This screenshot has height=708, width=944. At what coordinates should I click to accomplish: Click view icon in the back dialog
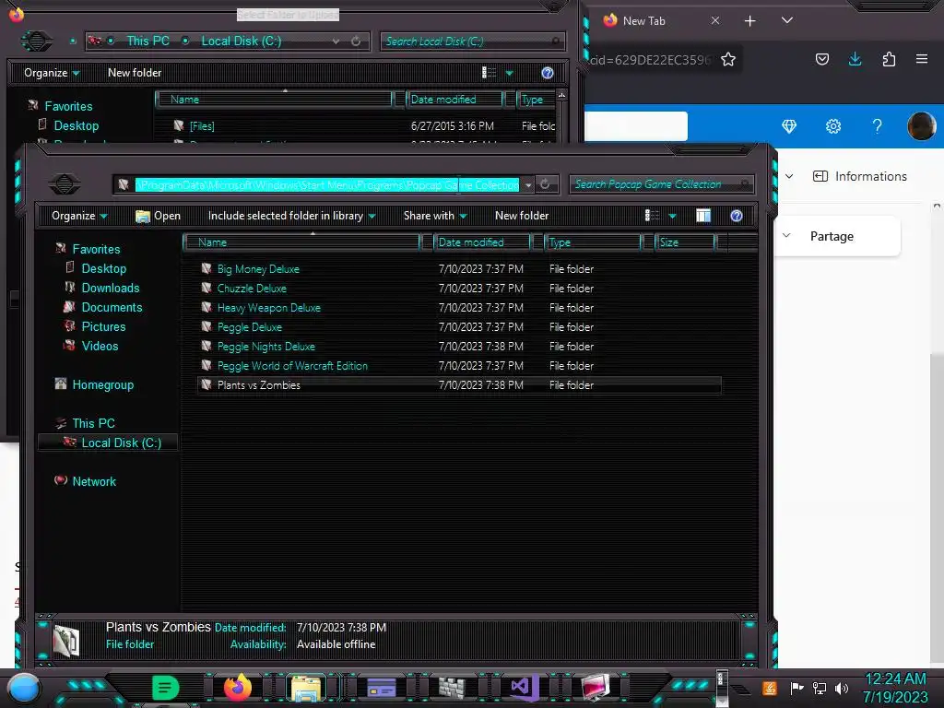pyautogui.click(x=489, y=73)
